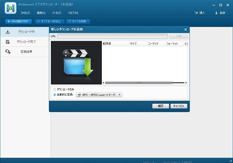Click the 4Videosoft app logo icon
The width and height of the screenshot is (233, 163).
pyautogui.click(x=10, y=8)
